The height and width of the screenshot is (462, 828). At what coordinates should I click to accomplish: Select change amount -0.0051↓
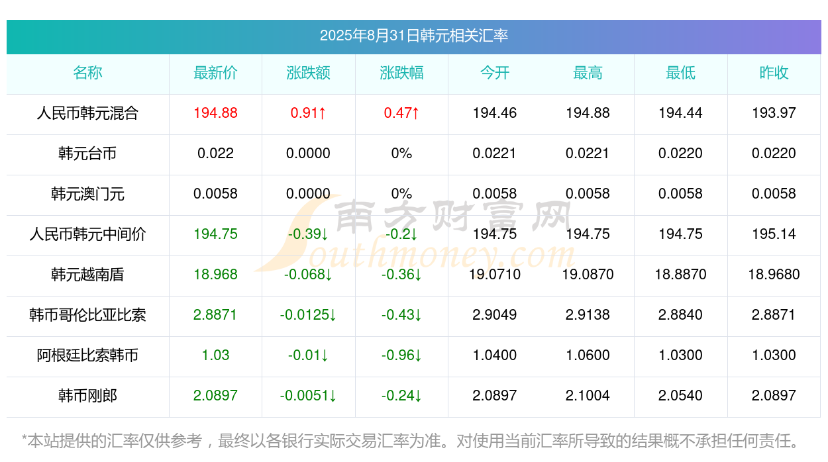pos(309,396)
